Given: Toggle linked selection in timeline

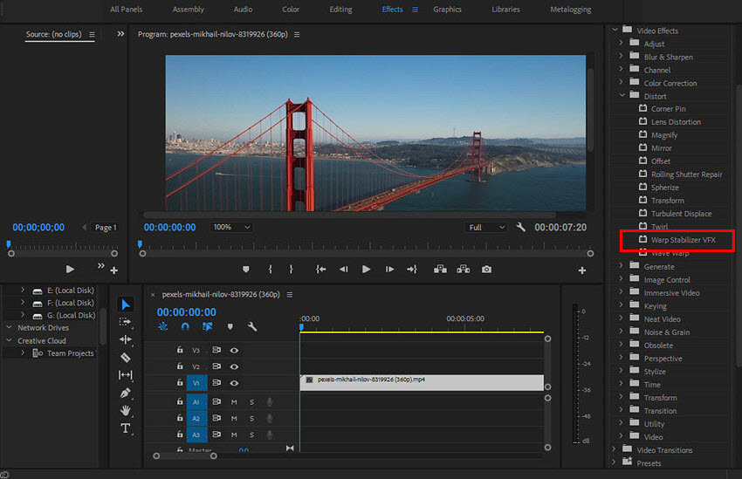Looking at the screenshot, I should (207, 326).
